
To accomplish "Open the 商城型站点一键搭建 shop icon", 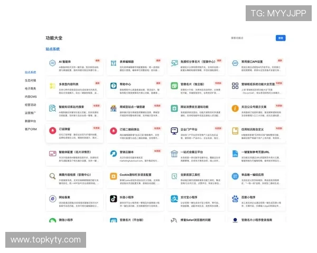I will (x=113, y=108).
